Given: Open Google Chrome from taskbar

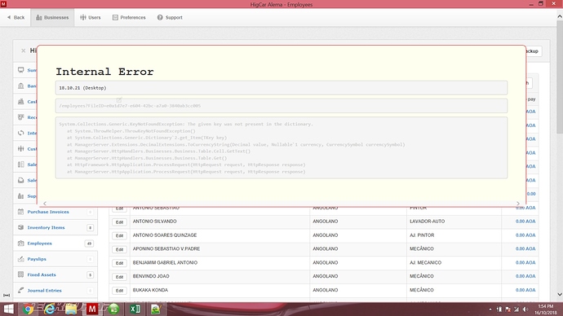Looking at the screenshot, I should coord(28,309).
